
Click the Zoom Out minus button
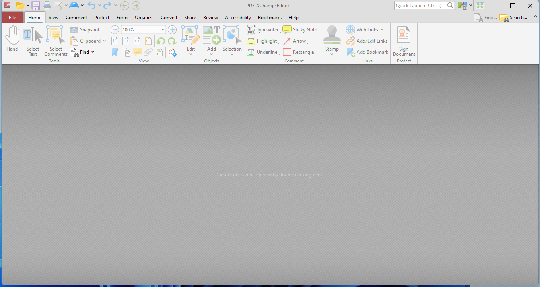point(115,30)
